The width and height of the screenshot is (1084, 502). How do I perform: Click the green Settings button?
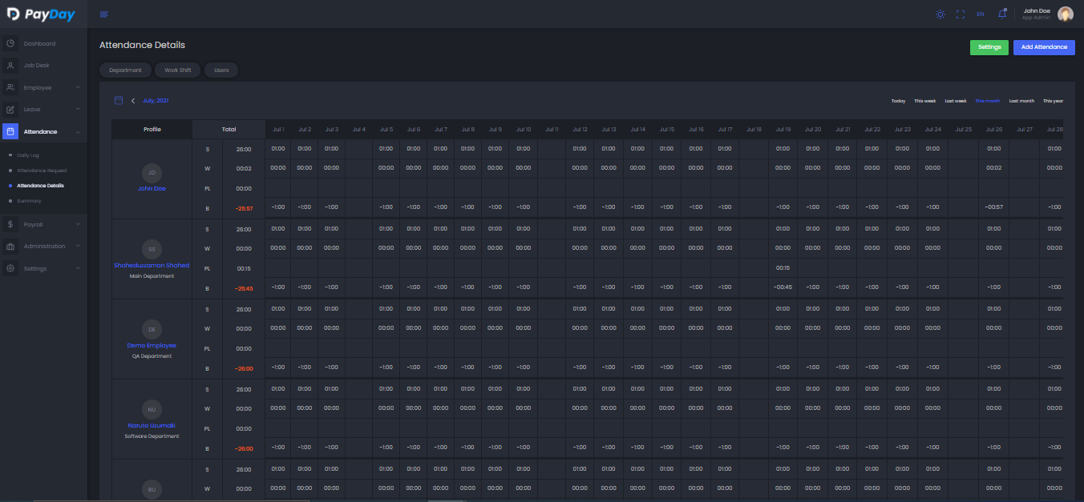pos(989,47)
